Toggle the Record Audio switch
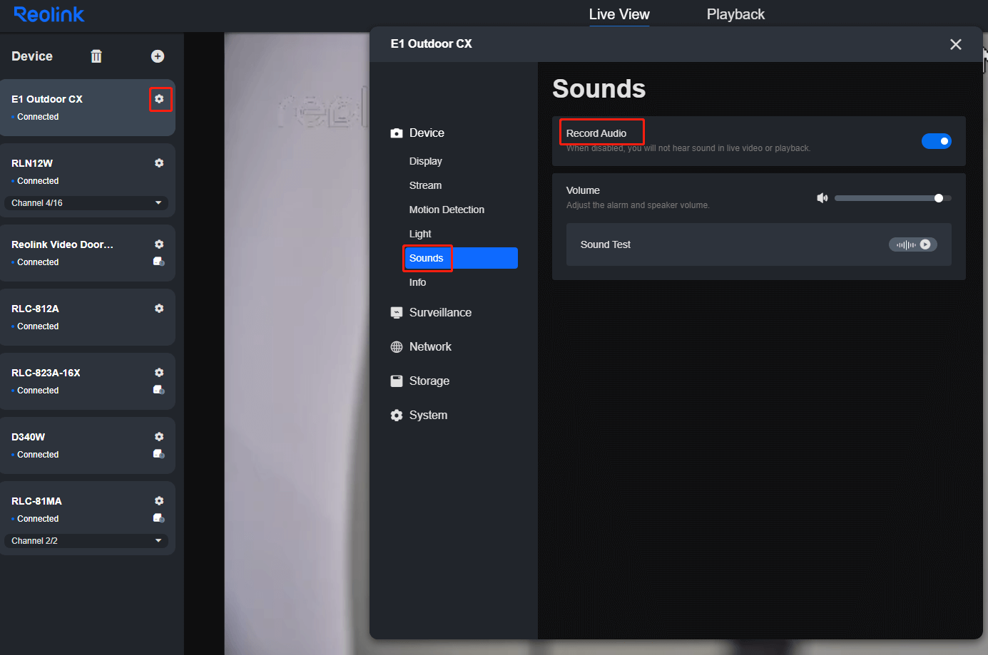 coord(937,141)
